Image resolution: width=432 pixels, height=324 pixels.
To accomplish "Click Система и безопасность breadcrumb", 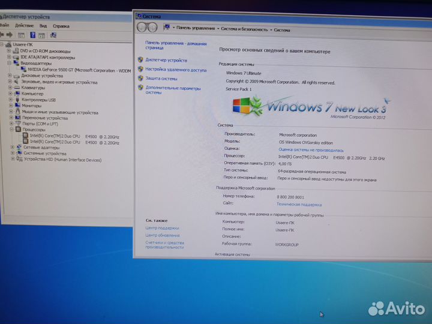I will pos(244,29).
